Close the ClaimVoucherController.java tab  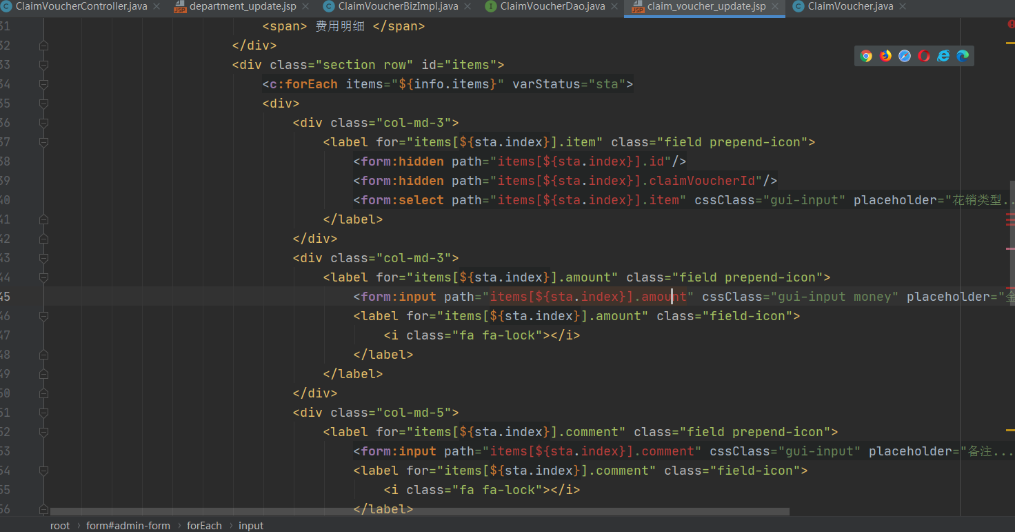[155, 6]
